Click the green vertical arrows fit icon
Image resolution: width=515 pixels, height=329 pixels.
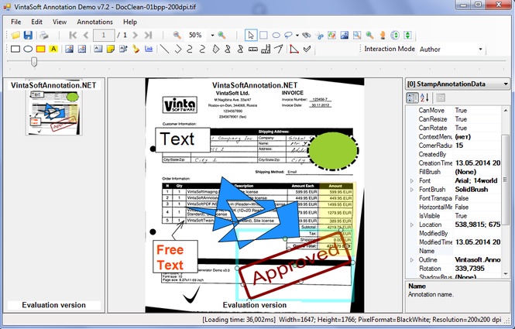[x=407, y=35]
